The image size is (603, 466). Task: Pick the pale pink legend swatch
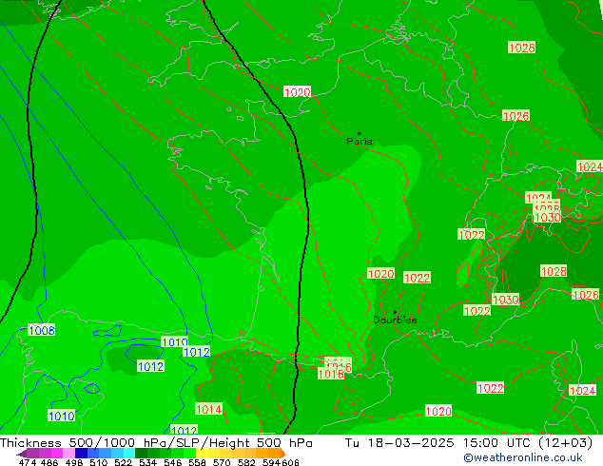68,454
